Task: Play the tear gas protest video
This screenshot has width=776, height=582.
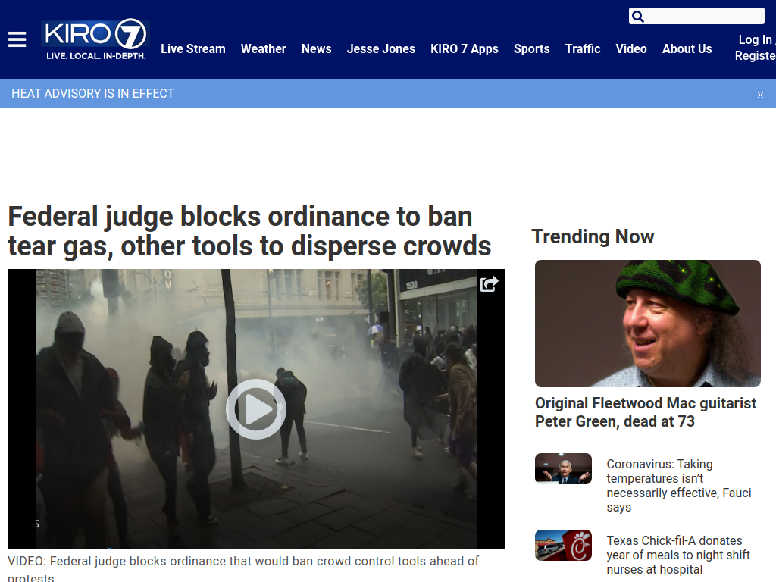Action: [x=256, y=408]
